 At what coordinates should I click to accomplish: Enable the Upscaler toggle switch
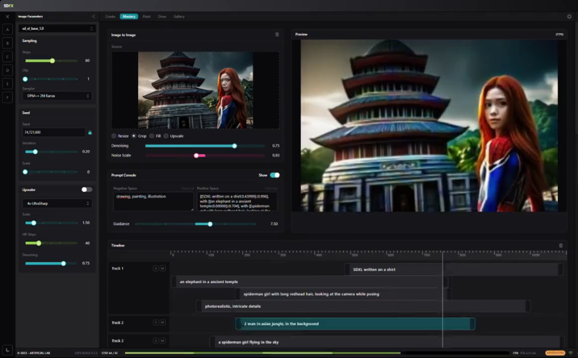[87, 190]
